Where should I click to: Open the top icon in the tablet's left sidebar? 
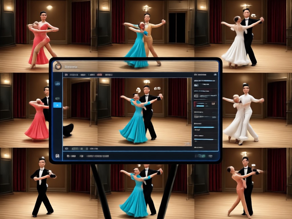(57, 84)
